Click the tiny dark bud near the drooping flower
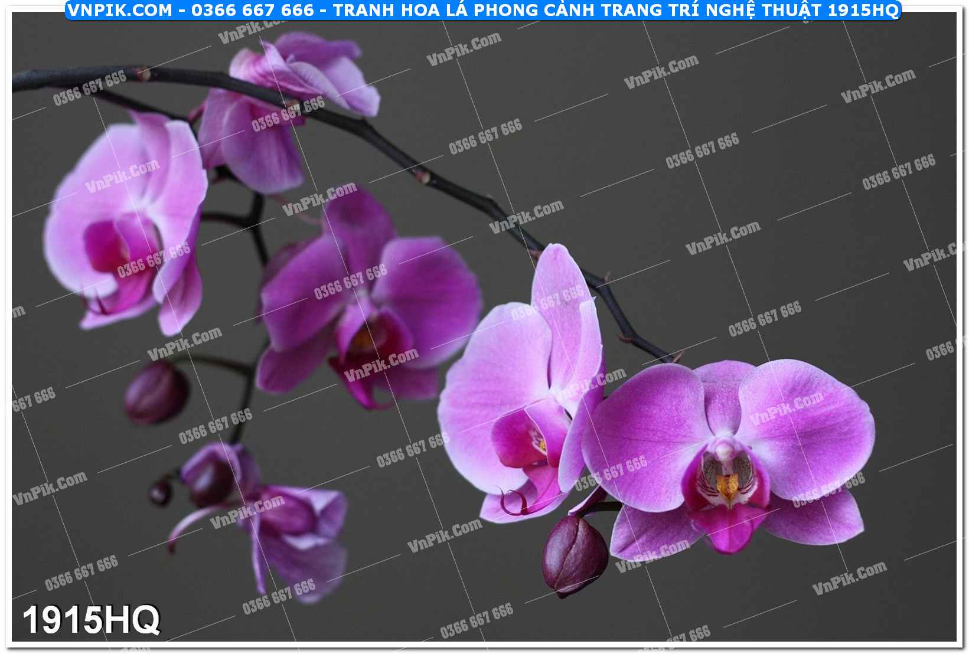Image resolution: width=969 pixels, height=654 pixels. click(x=160, y=493)
